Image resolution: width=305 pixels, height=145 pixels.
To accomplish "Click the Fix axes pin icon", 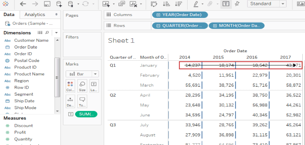I will [237, 4].
